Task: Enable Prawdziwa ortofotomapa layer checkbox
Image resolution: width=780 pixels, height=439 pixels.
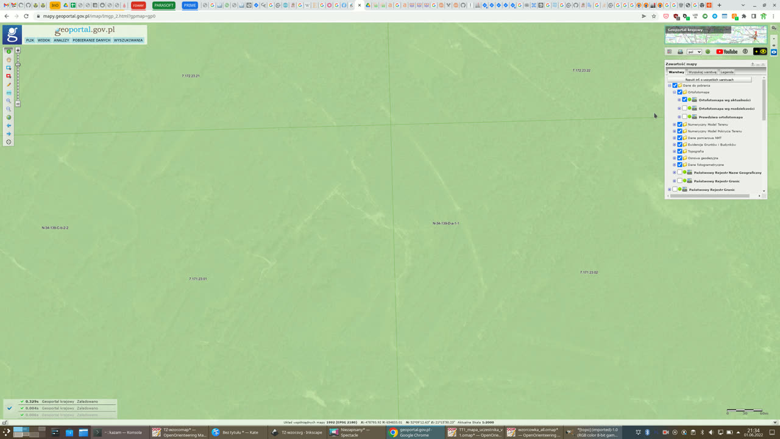Action: click(x=684, y=116)
